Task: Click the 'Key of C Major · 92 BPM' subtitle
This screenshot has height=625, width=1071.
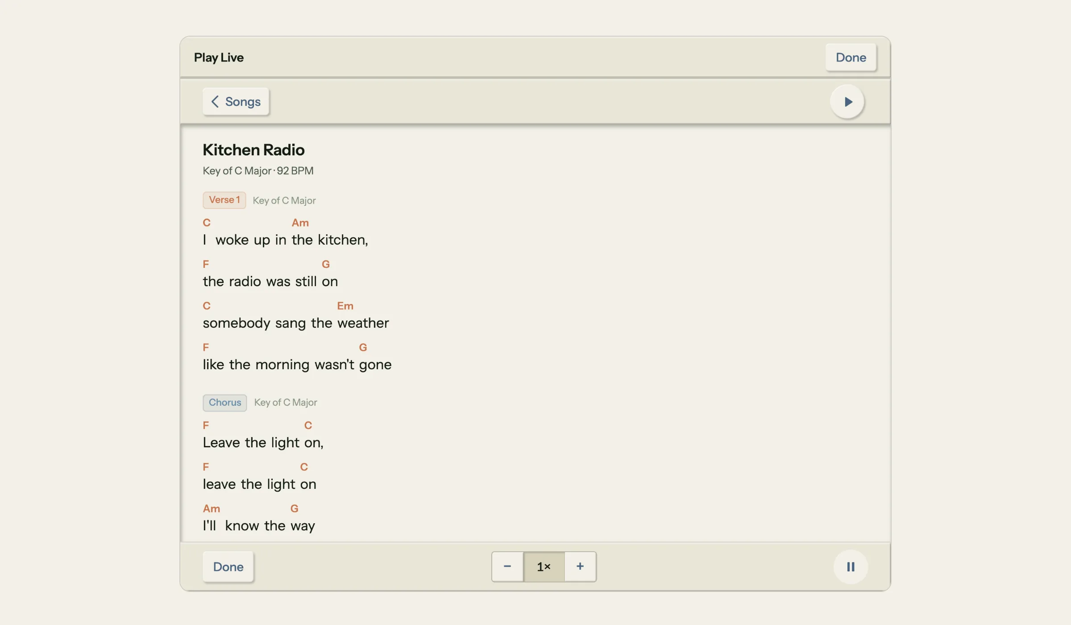Action: point(258,171)
